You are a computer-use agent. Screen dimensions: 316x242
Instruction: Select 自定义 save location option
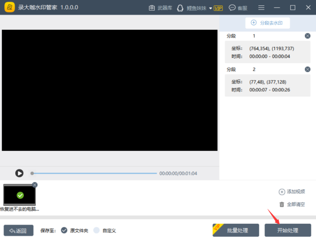point(105,230)
